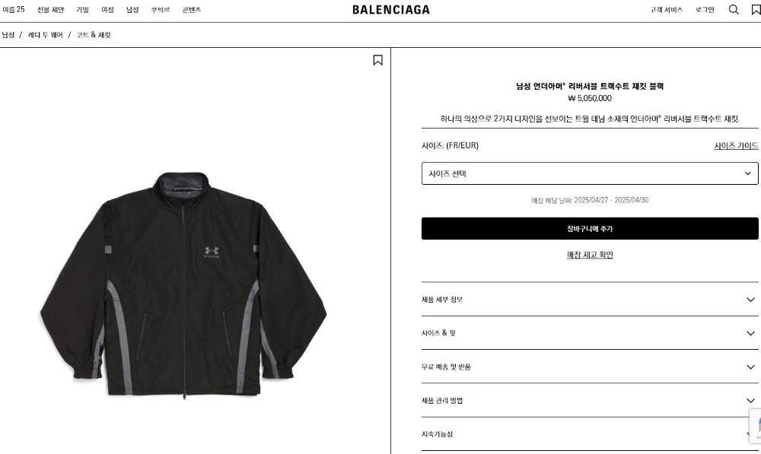Open the 사이즈 가이드 link

pyautogui.click(x=736, y=145)
